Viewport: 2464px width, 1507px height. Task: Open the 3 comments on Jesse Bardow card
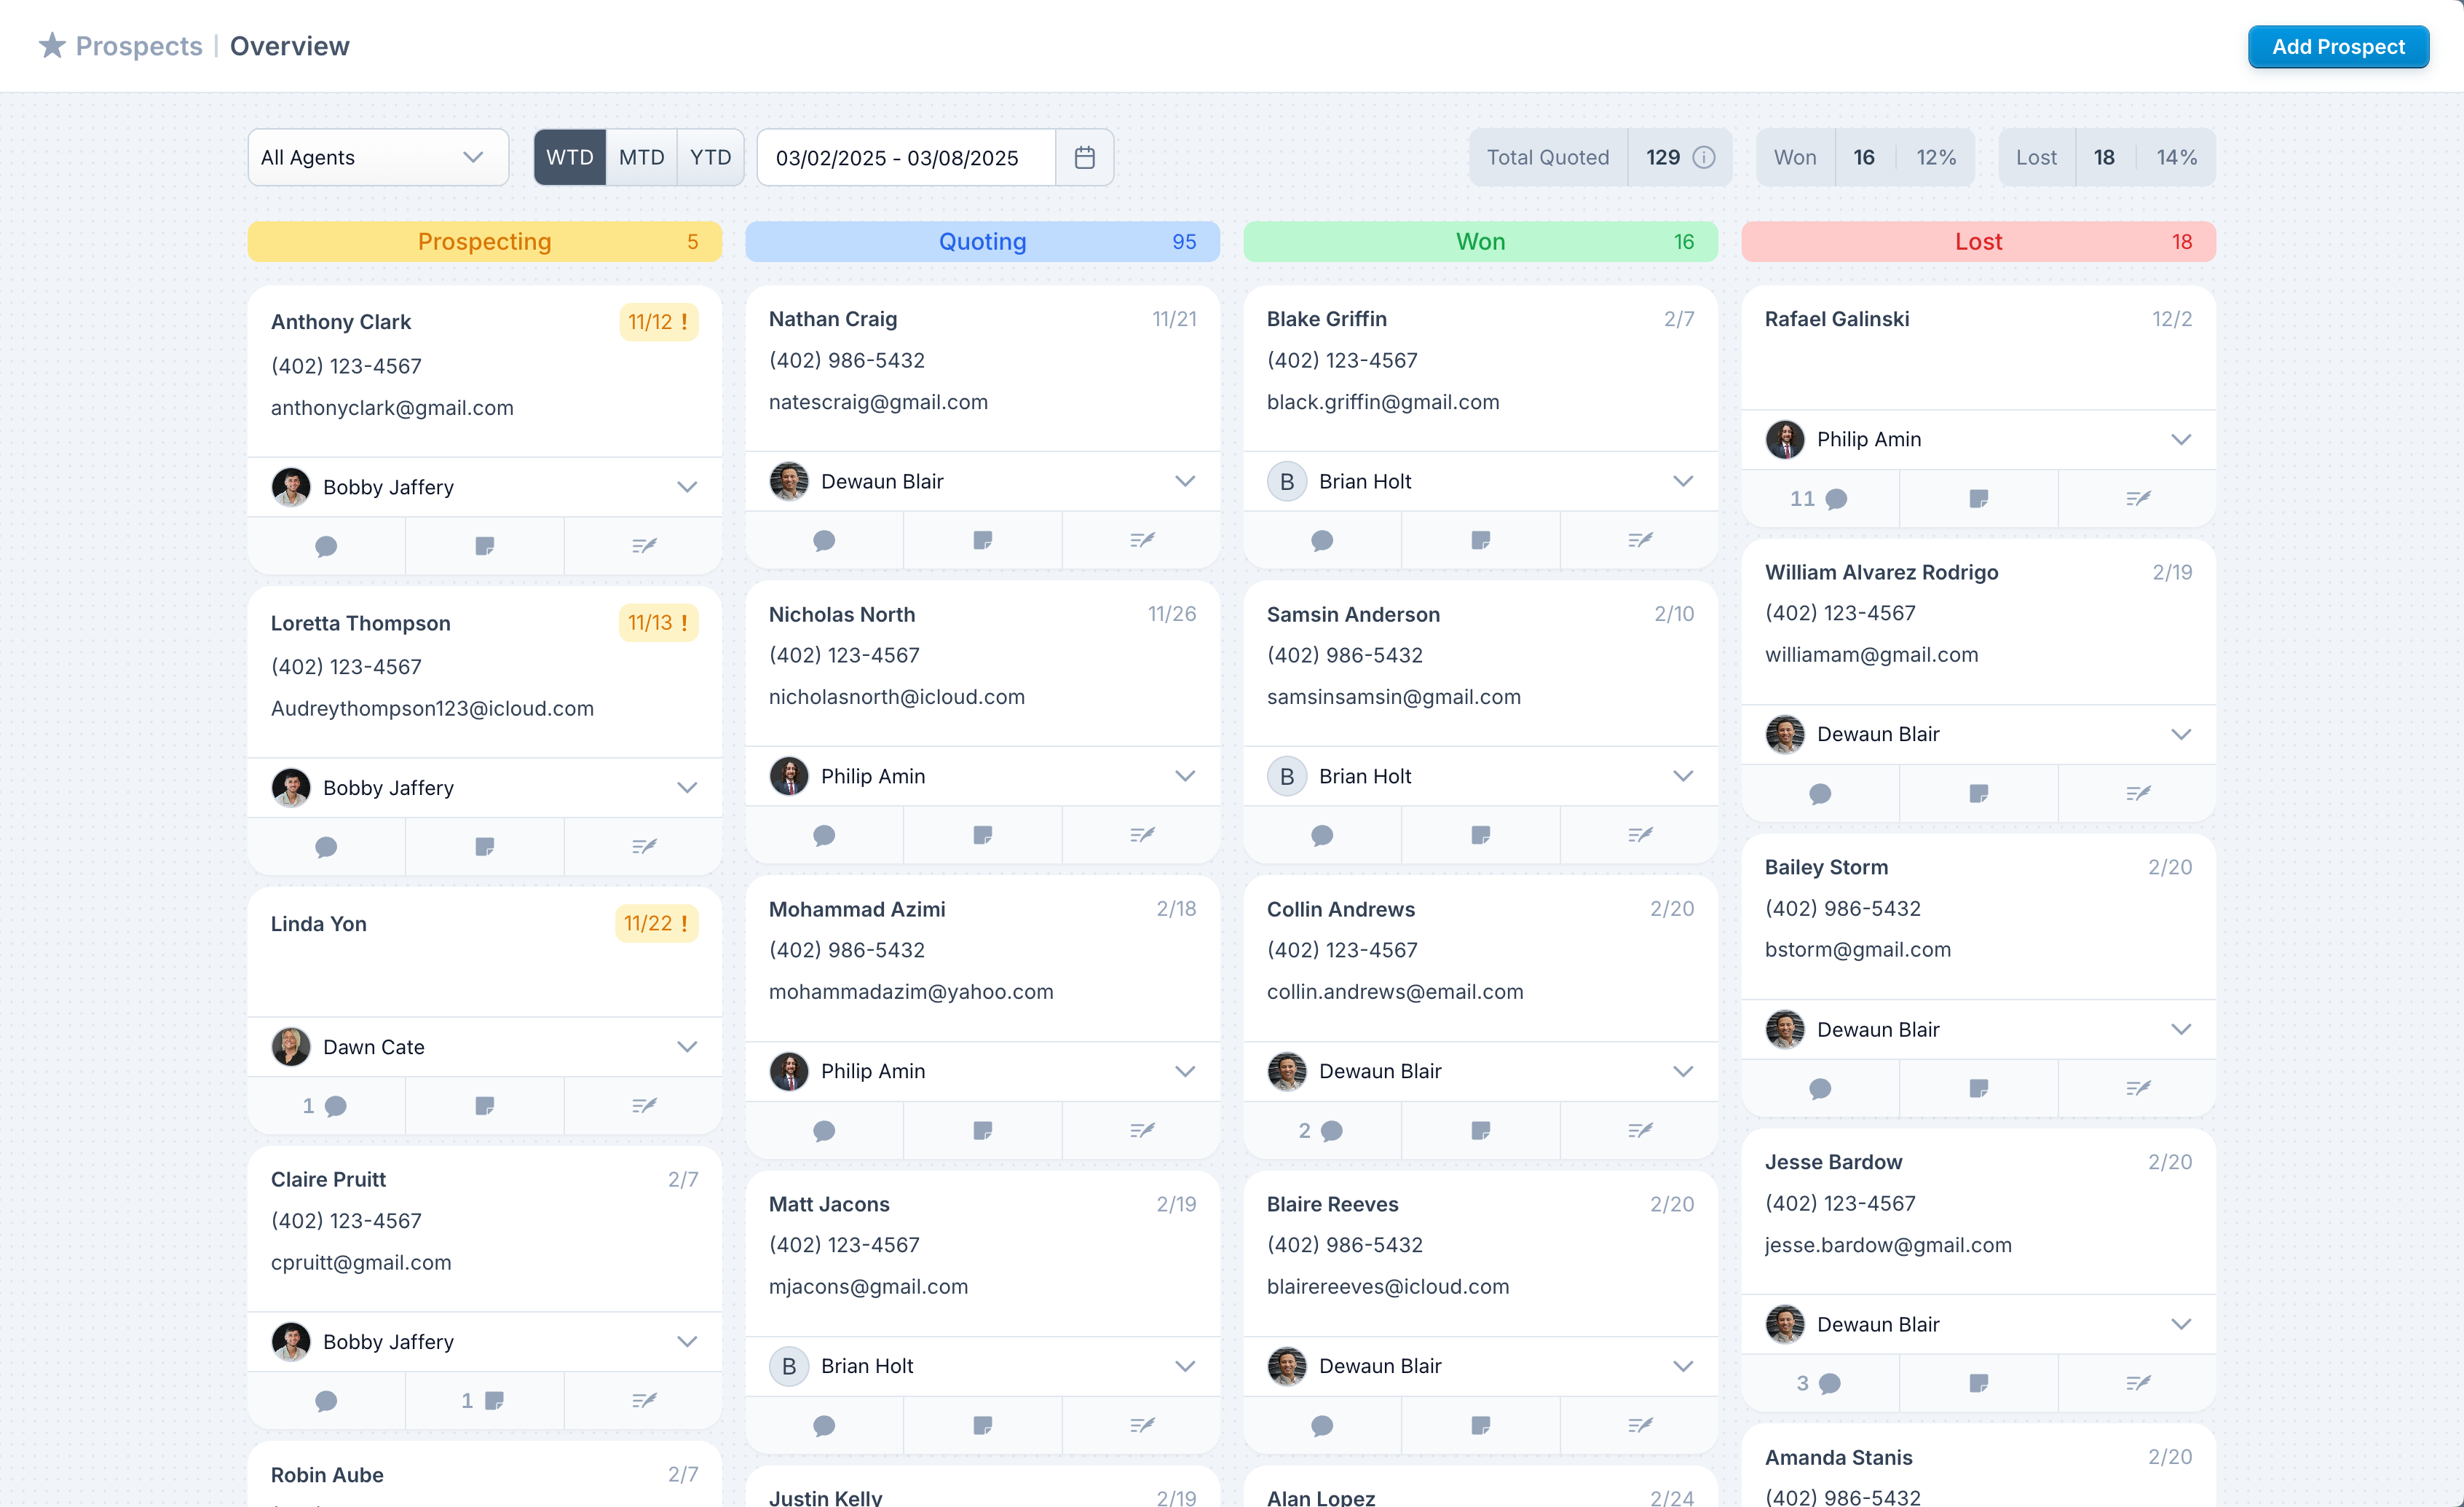tap(1820, 1384)
